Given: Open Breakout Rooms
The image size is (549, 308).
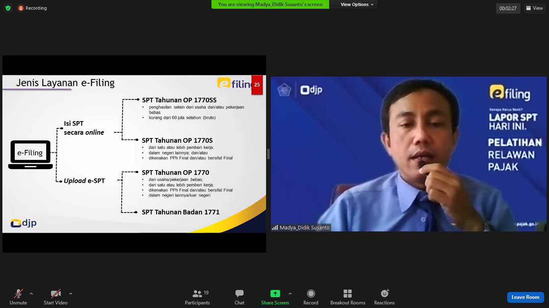Looking at the screenshot, I should [x=348, y=297].
